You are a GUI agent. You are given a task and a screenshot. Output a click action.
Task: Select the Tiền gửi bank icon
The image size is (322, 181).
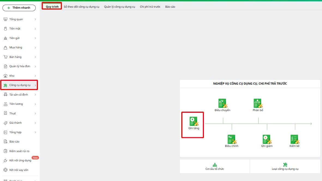5,38
